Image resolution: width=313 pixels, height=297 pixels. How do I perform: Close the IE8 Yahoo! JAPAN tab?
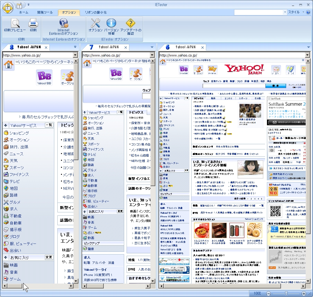[x=46, y=47]
